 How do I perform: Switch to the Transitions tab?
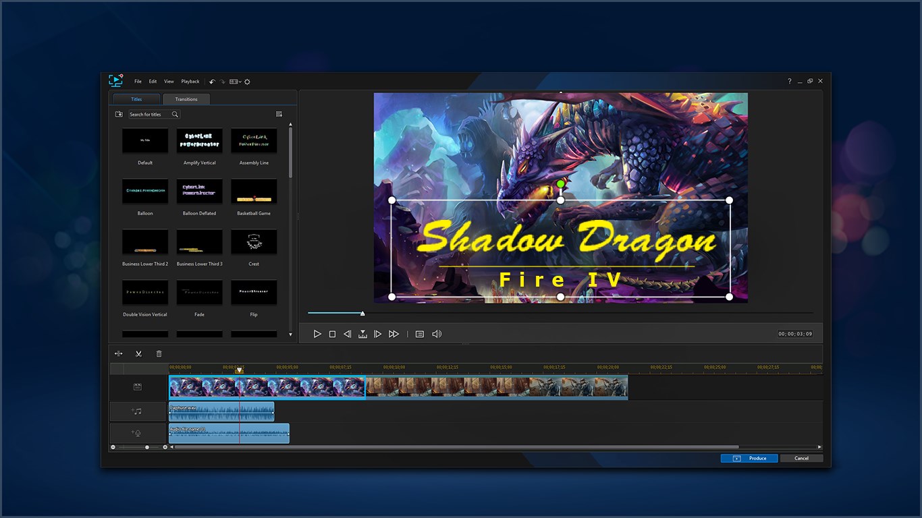pos(186,99)
